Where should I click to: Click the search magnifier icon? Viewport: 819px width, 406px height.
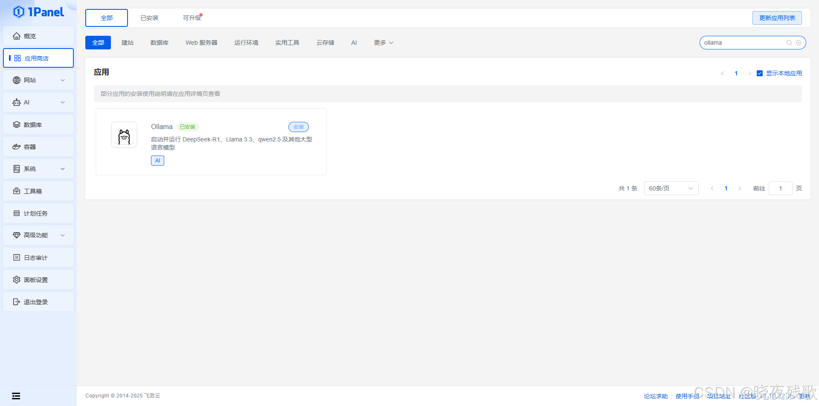click(x=789, y=43)
